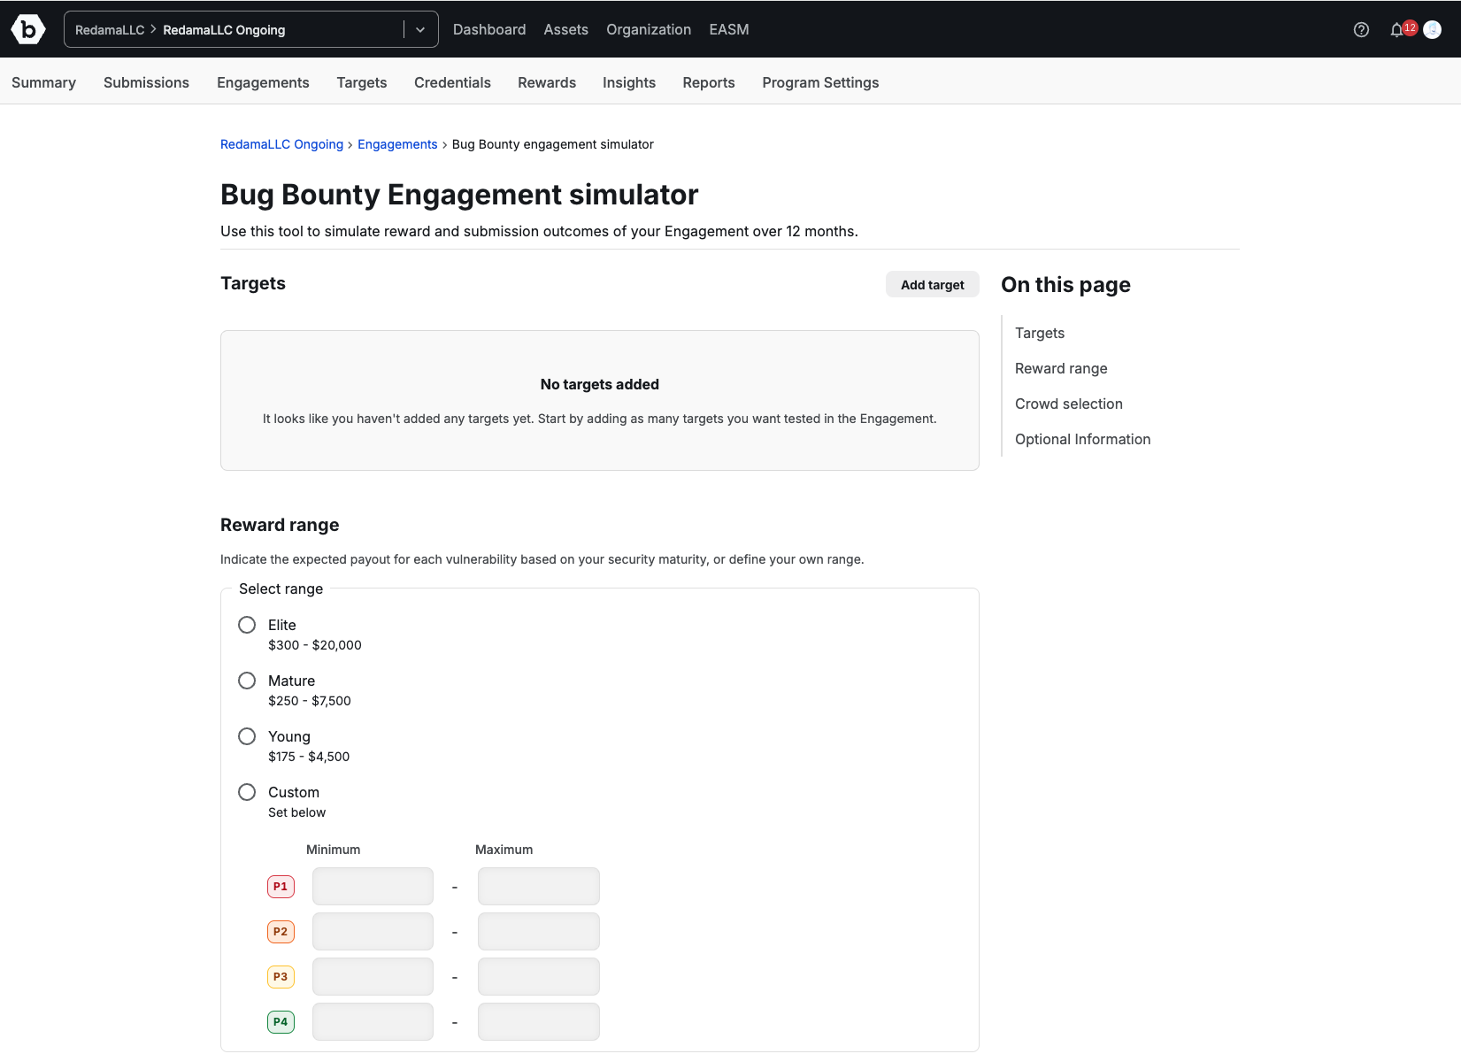Screen dimensions: 1461x1054
Task: Switch to the Engagements tab
Action: click(x=263, y=82)
